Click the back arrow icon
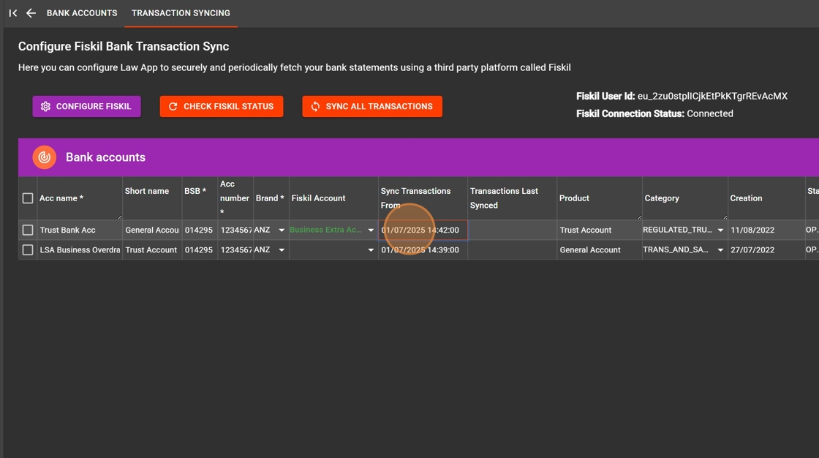Image resolution: width=819 pixels, height=458 pixels. pos(31,13)
